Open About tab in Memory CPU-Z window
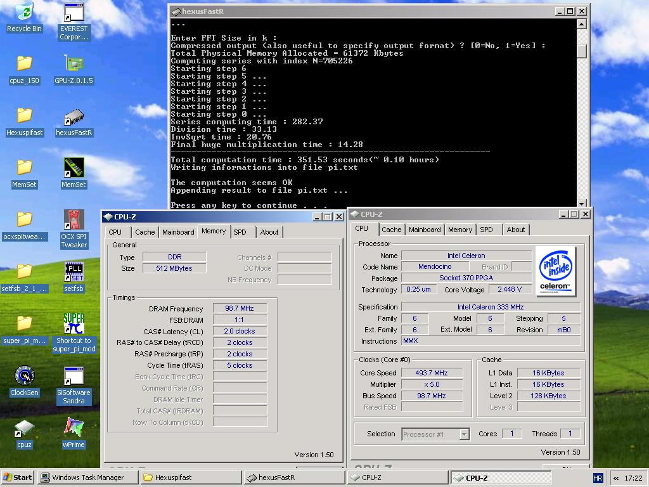The image size is (649, 487). pyautogui.click(x=269, y=232)
